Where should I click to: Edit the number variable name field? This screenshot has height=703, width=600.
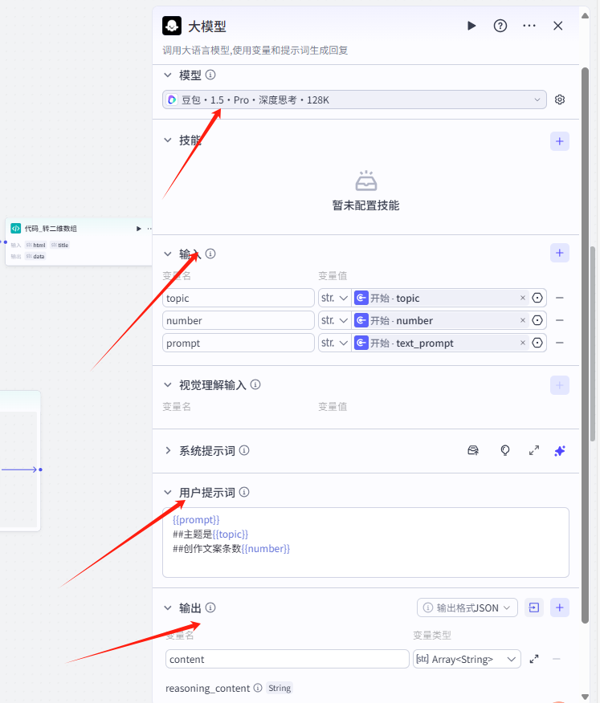click(239, 320)
